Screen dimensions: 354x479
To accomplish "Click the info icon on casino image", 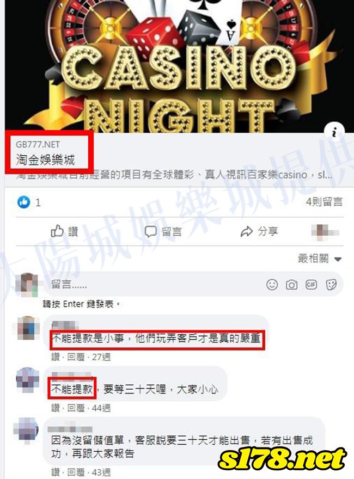I will 334,132.
